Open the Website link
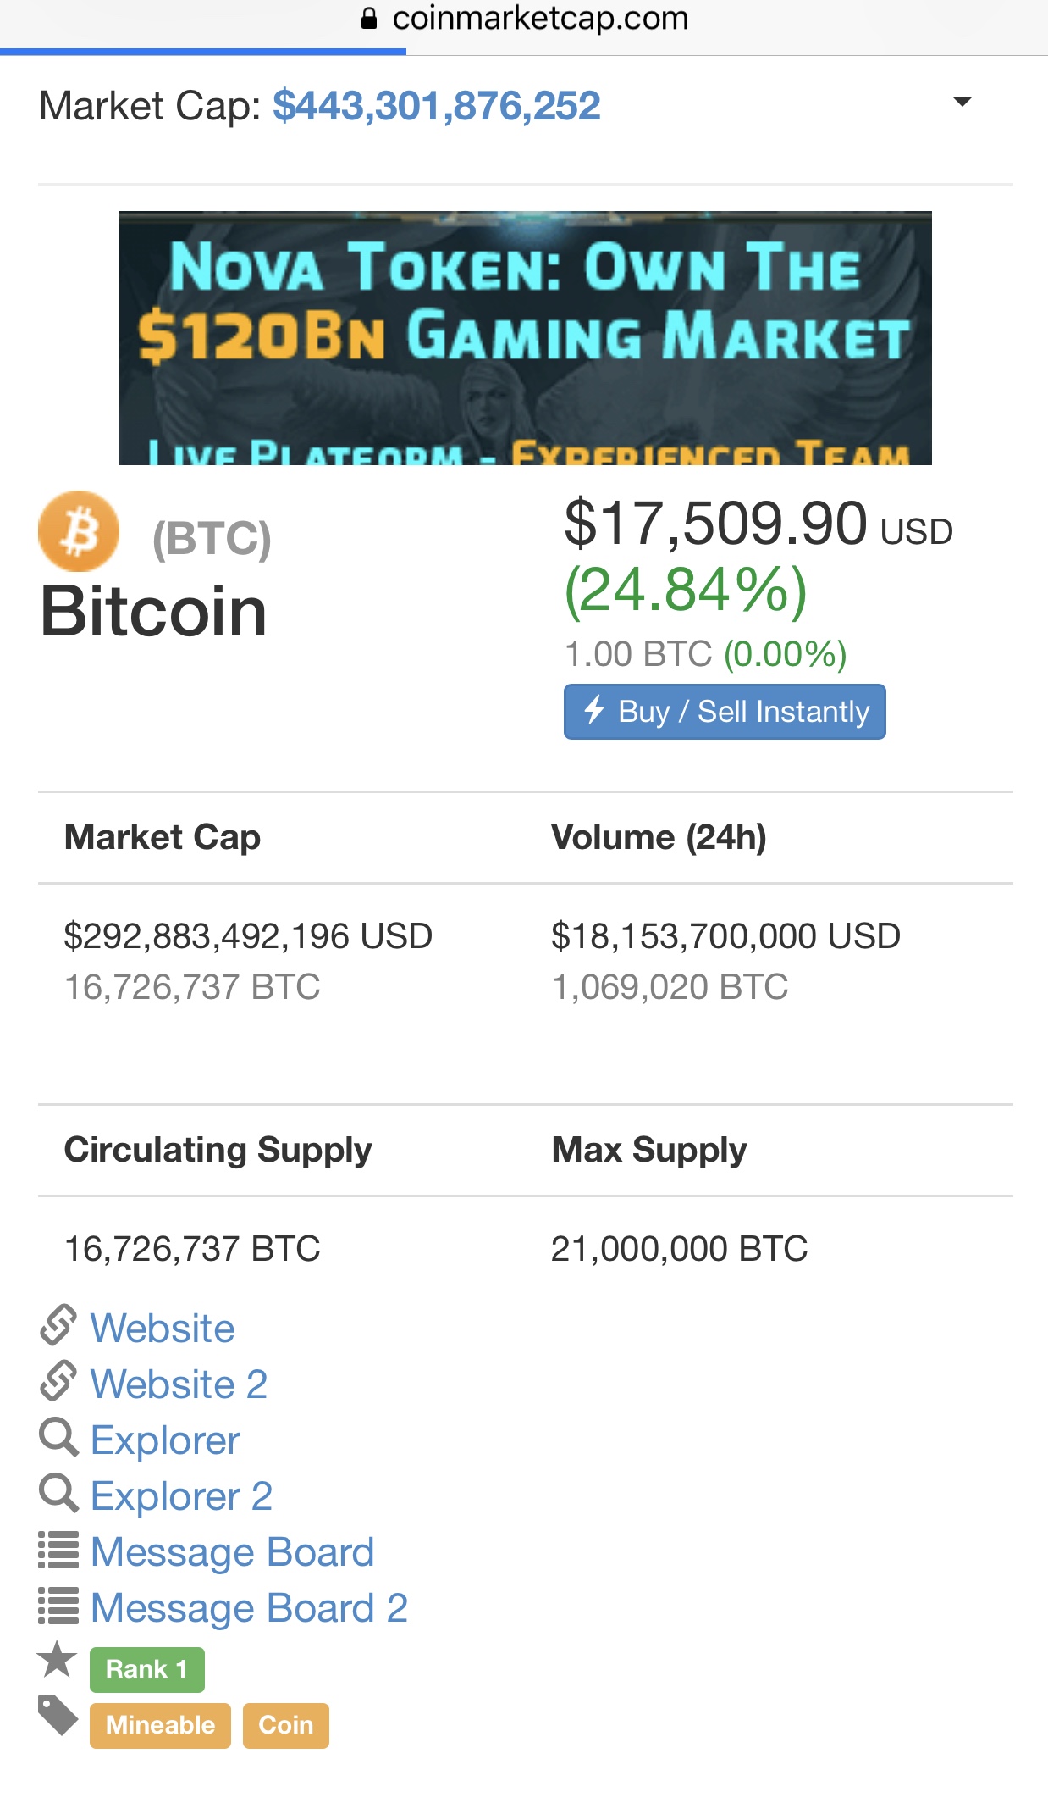This screenshot has width=1048, height=1820. pos(163,1328)
